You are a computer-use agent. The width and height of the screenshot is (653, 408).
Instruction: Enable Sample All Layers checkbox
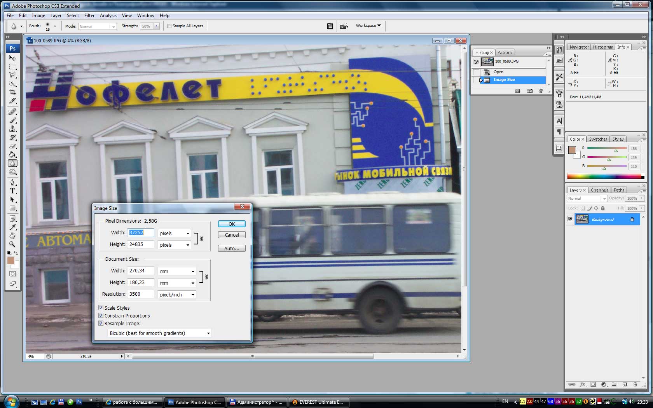coord(169,26)
